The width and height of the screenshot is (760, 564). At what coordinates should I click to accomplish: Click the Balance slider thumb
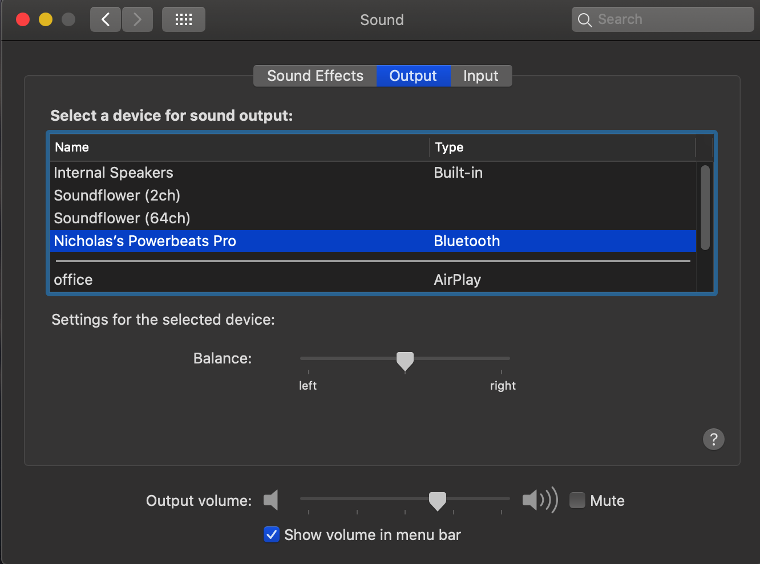[405, 360]
